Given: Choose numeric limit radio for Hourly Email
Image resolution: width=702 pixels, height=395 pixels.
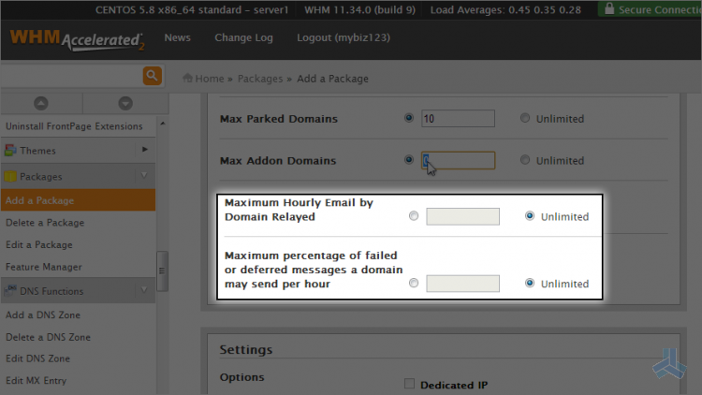Looking at the screenshot, I should tap(414, 216).
